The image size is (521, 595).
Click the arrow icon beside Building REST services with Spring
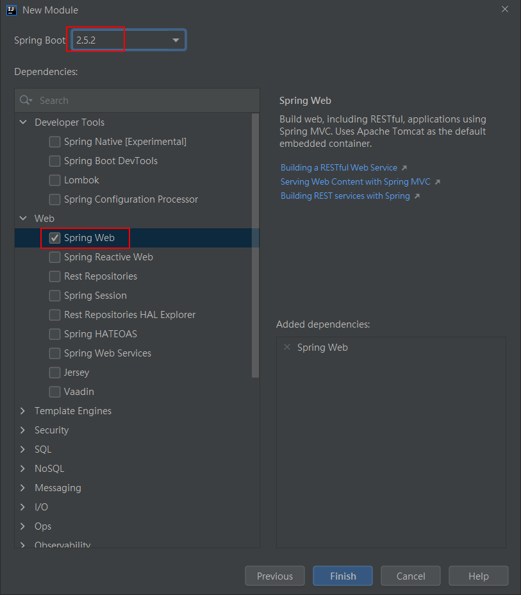click(417, 196)
